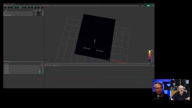The height and width of the screenshot is (108, 192).
Task: Click the green icon in bottom panel header
Action: [x=59, y=65]
